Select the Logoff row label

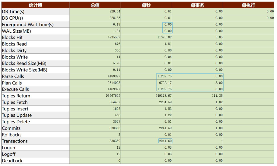tap(9, 154)
